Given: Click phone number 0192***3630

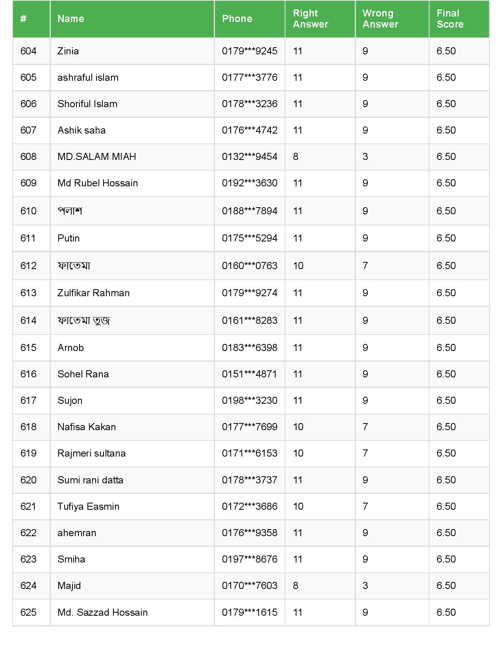Looking at the screenshot, I should [250, 183].
